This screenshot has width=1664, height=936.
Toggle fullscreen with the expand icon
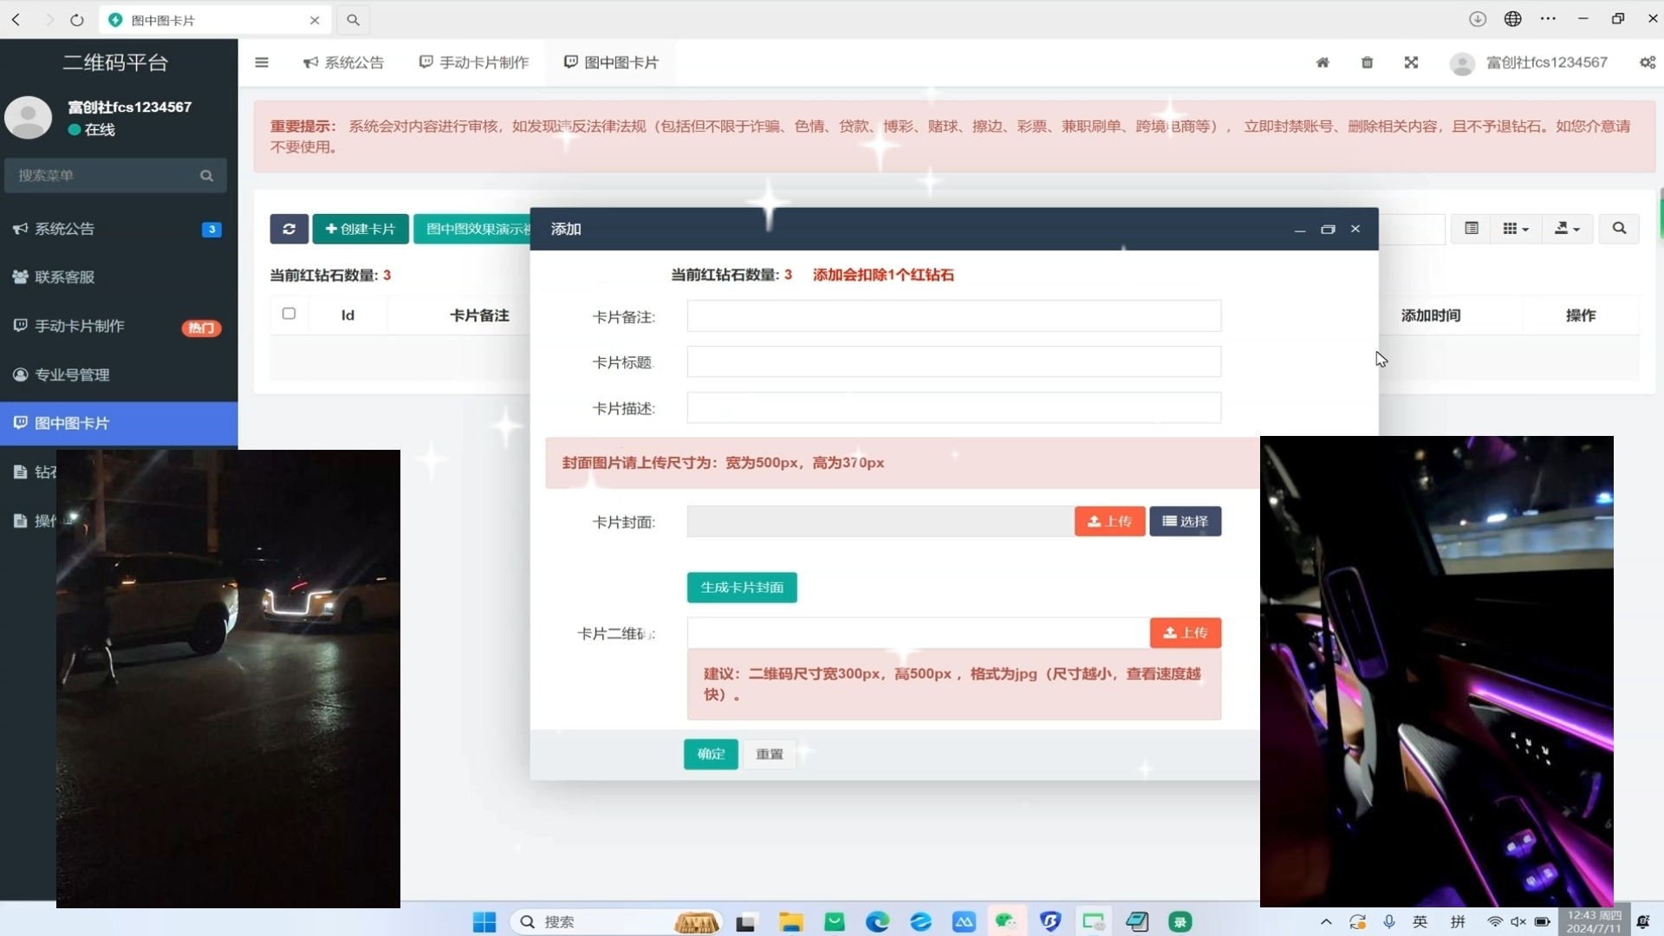point(1411,62)
